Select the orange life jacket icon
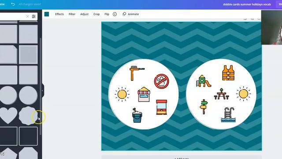282x159 pixels. pyautogui.click(x=228, y=73)
